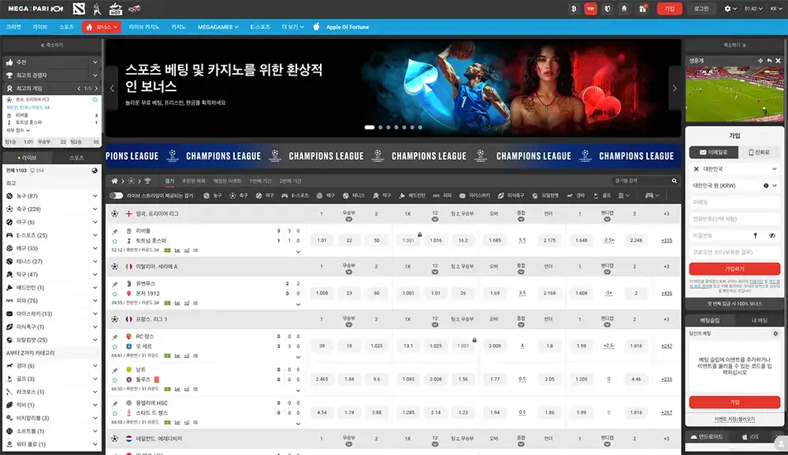This screenshot has height=455, width=788.
Task: Open 라이브 카지노 menu item
Action: 143,27
